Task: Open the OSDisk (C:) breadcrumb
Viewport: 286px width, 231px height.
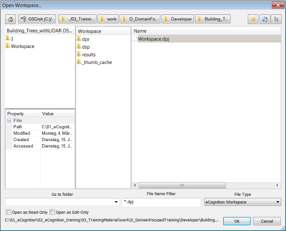Action: tap(37, 19)
